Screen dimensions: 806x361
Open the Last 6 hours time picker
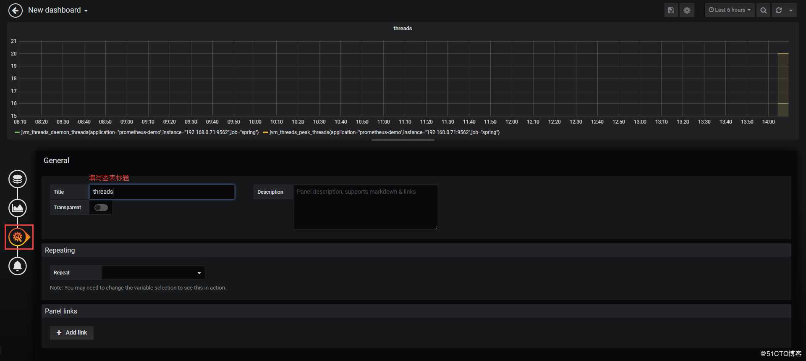click(730, 10)
